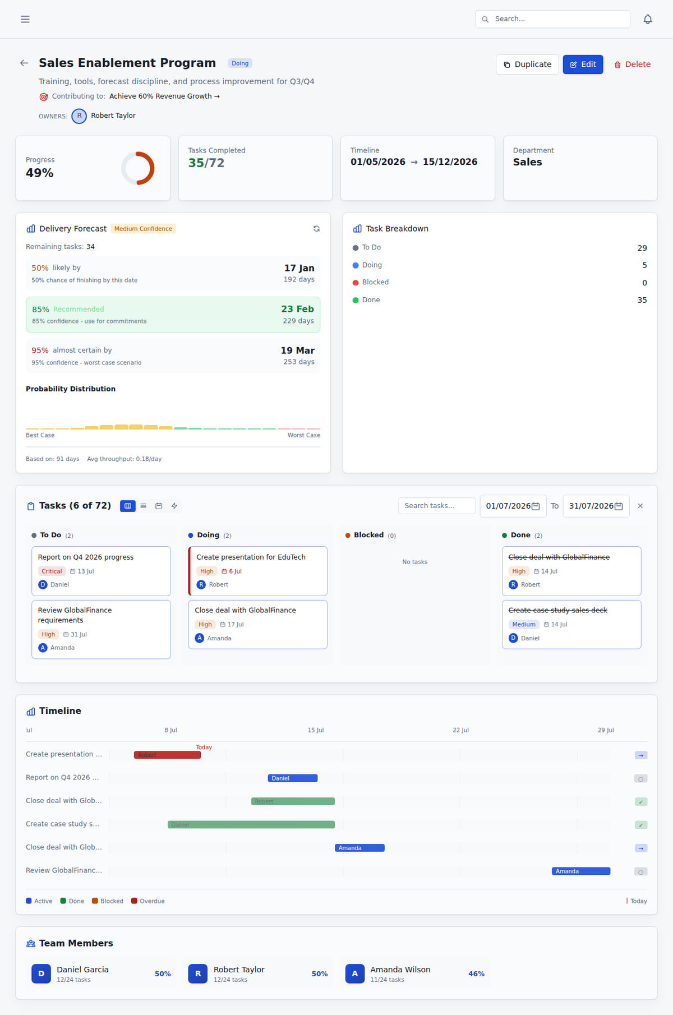Viewport: 673px width, 1015px height.
Task: Open Doing card Close deal with GlobalFinance
Action: tap(258, 625)
